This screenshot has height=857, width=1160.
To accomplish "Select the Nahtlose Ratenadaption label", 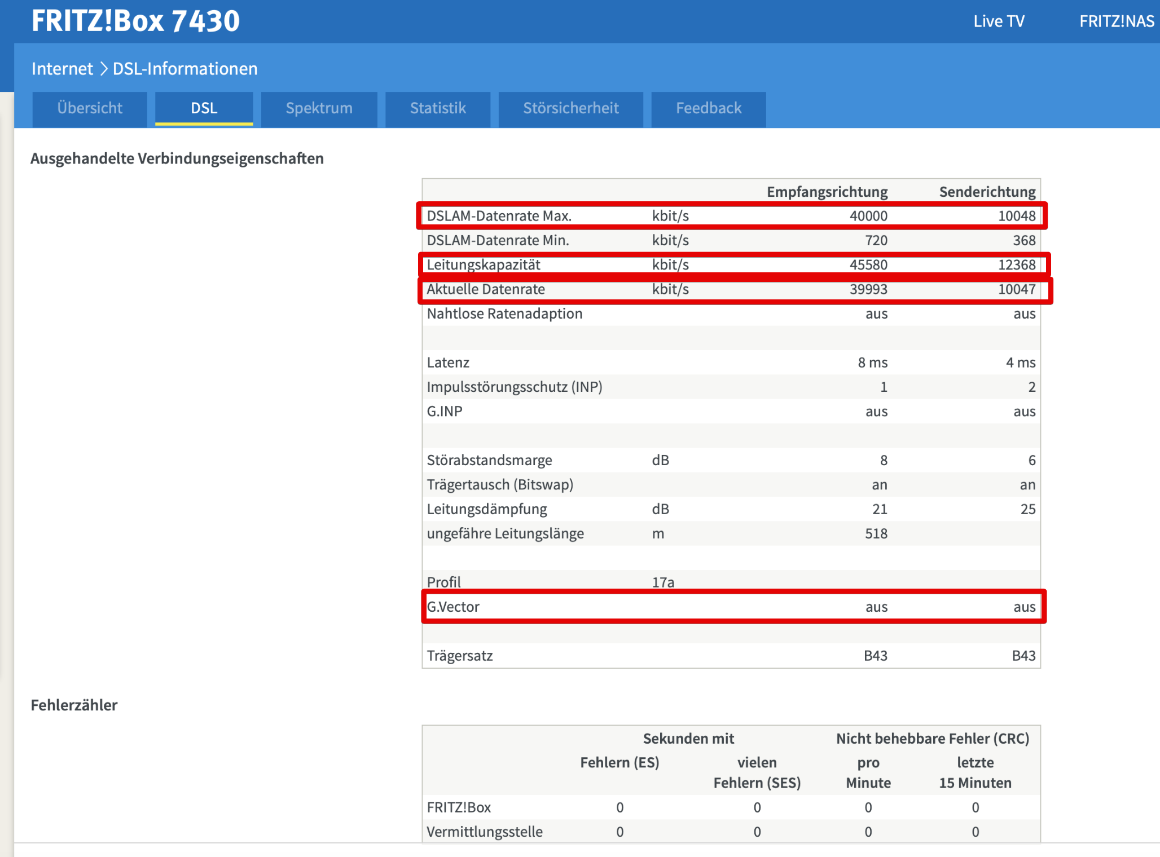I will point(504,314).
